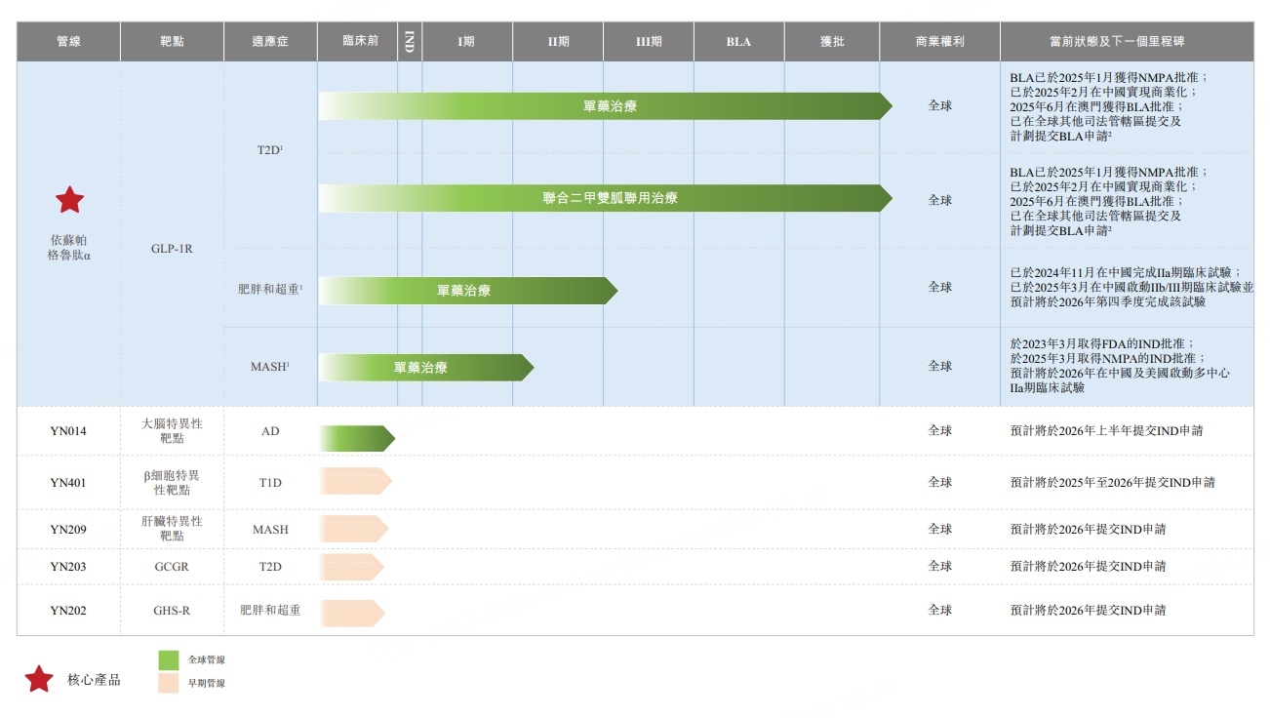The height and width of the screenshot is (718, 1270).
Task: Select 全球 in the YN014 row
Action: tap(940, 430)
